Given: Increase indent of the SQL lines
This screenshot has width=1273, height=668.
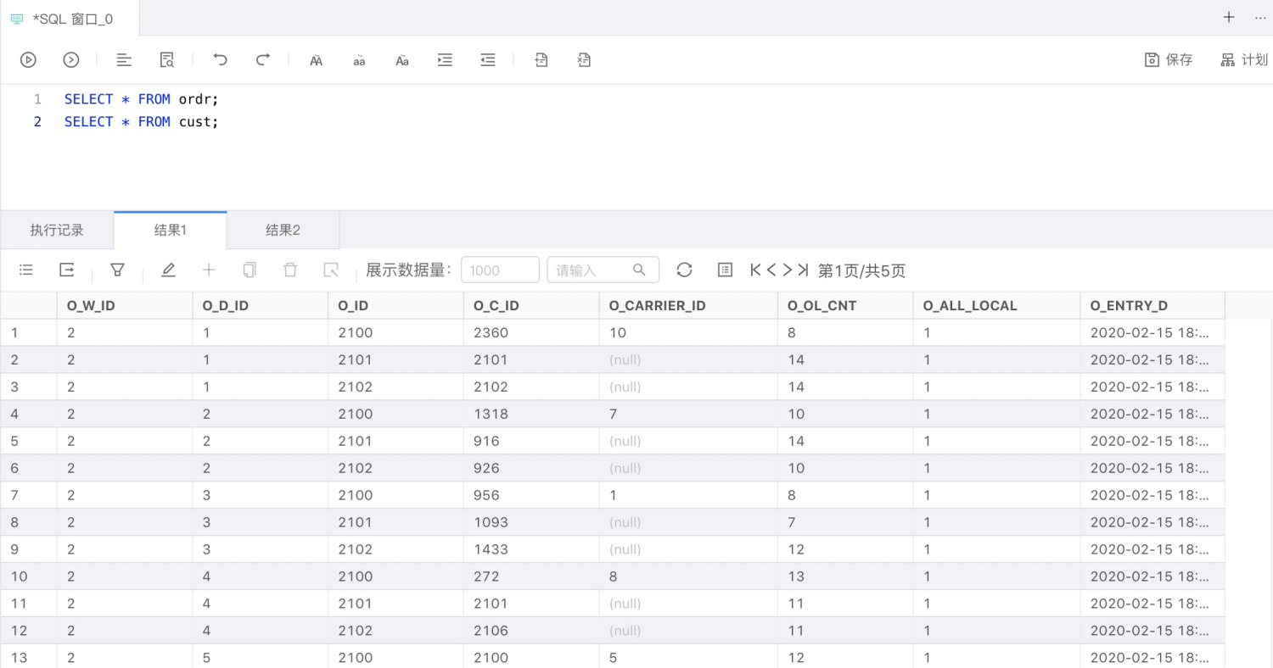Looking at the screenshot, I should point(445,59).
